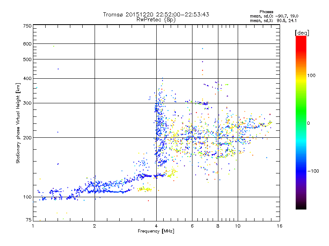The height and width of the screenshot is (246, 329).
Task: Pick the black bottom of the colorbar
Action: click(x=301, y=206)
